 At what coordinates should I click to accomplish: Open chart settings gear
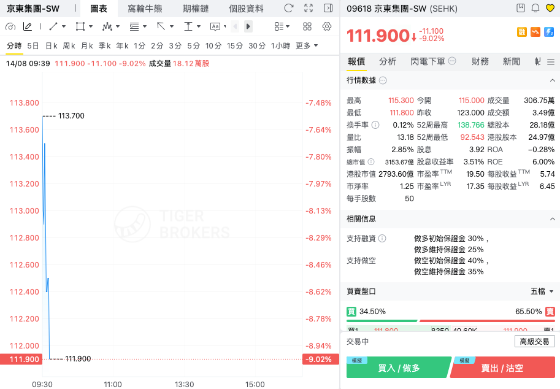pos(327,26)
